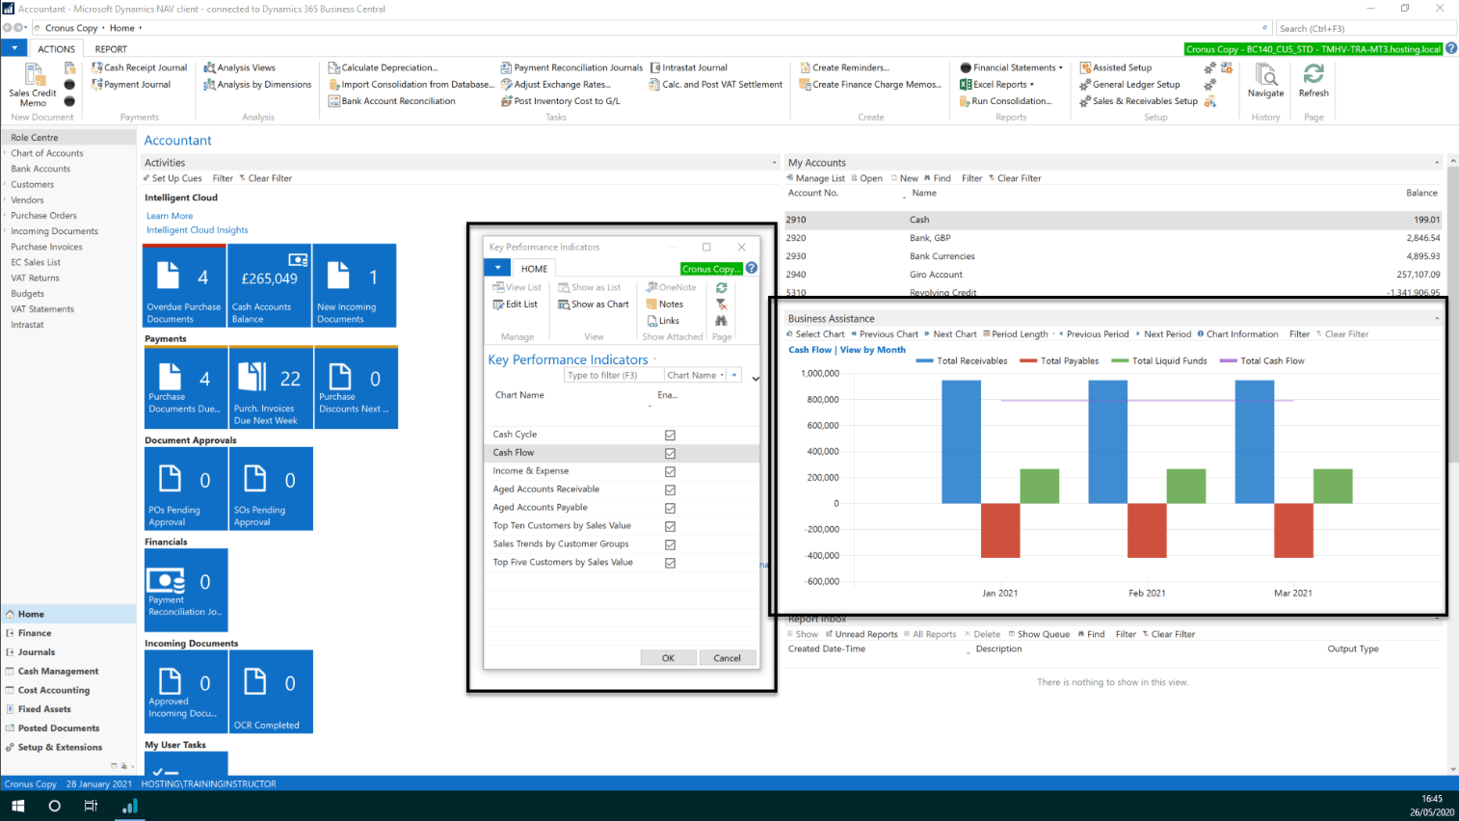Open Cash Receipt Journal in ribbon

coord(139,67)
